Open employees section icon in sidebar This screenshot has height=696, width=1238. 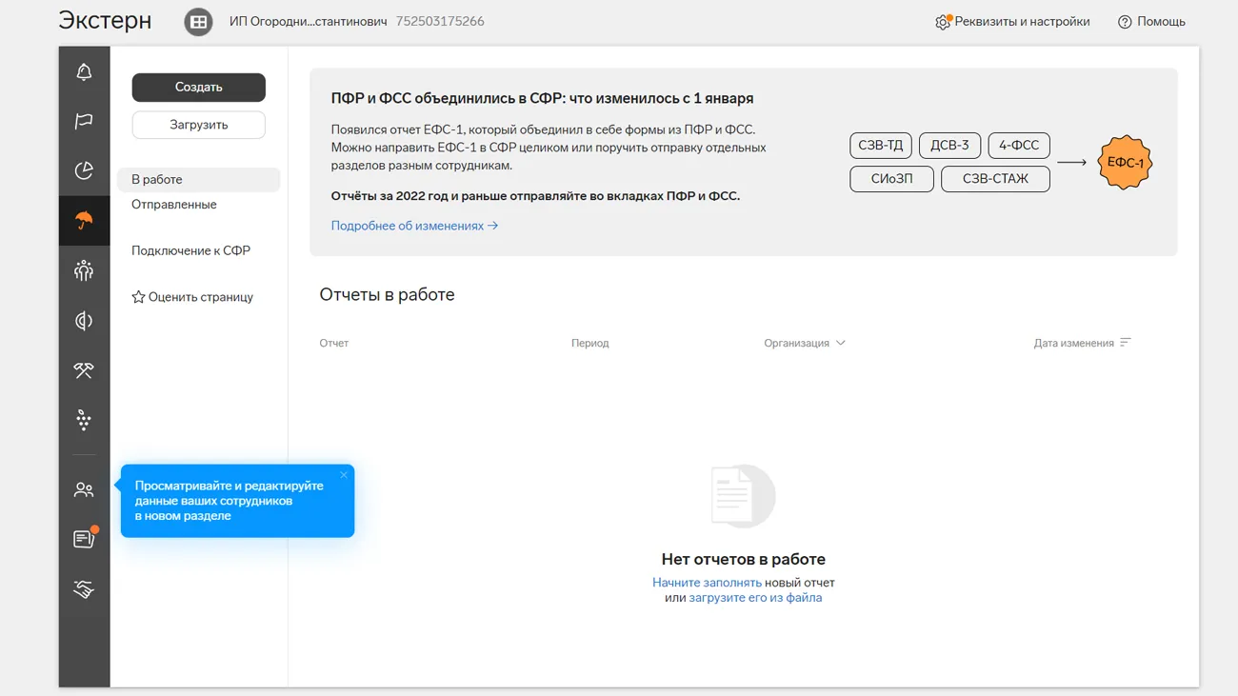pyautogui.click(x=84, y=489)
